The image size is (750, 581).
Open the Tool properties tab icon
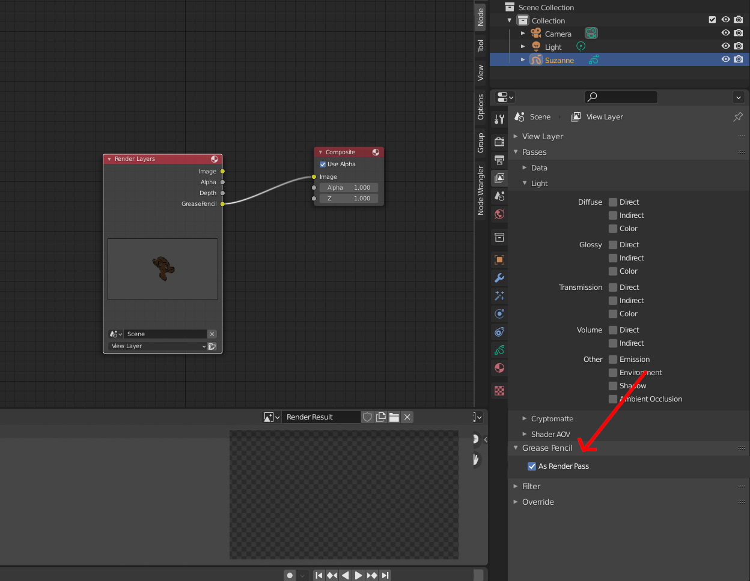coord(499,119)
